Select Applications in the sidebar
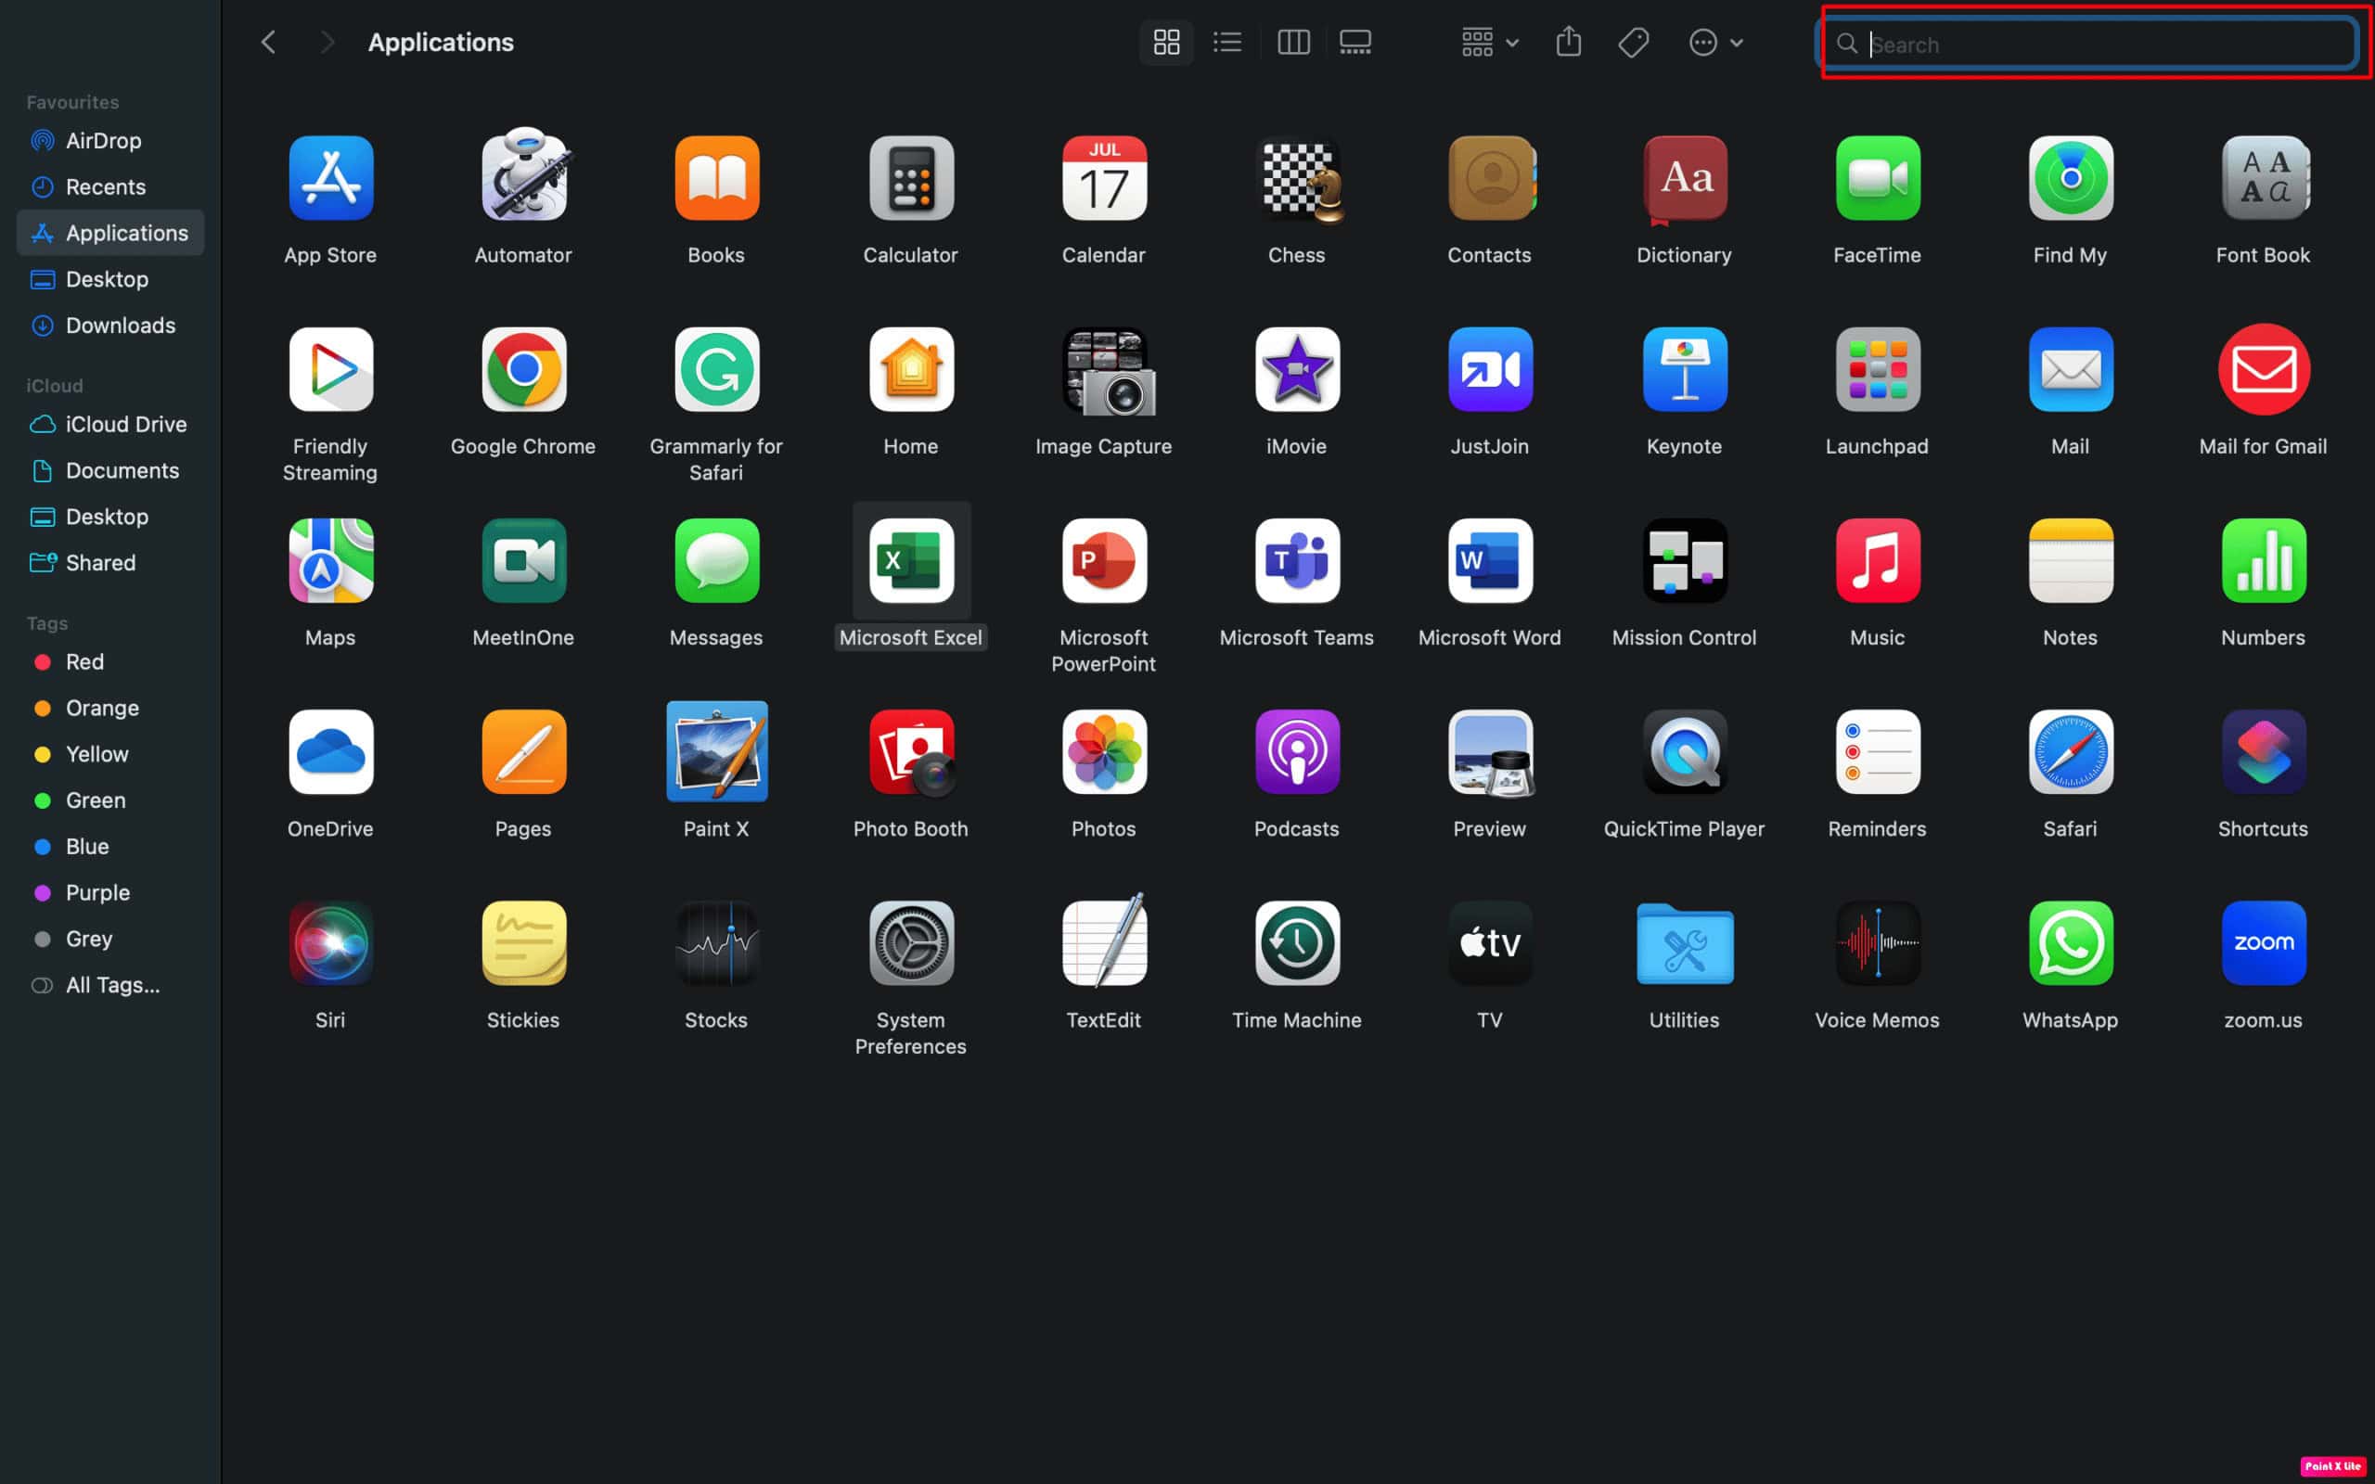 tap(109, 233)
